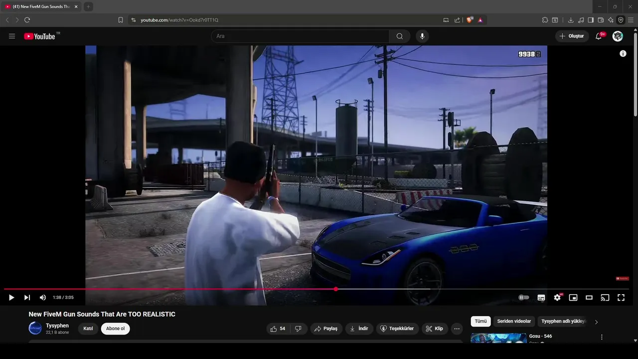Open the account avatar menu
Viewport: 638px width, 359px height.
(618, 36)
